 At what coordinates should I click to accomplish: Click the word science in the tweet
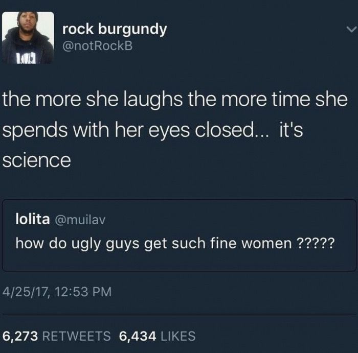pyautogui.click(x=36, y=160)
